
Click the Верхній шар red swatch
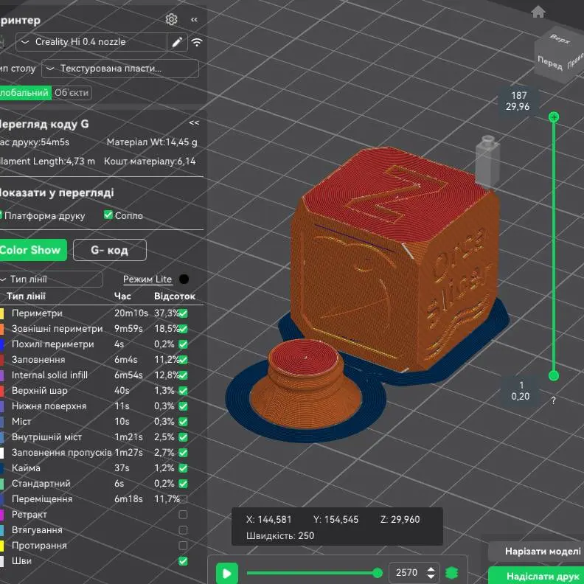pos(2,391)
